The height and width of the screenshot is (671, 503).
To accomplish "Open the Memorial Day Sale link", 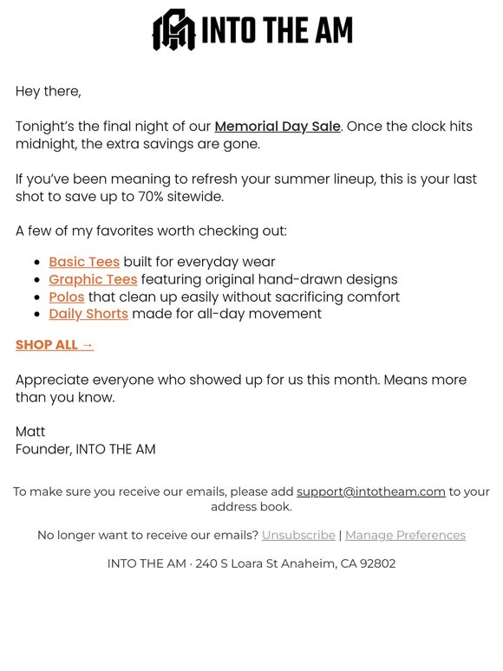I will [278, 127].
